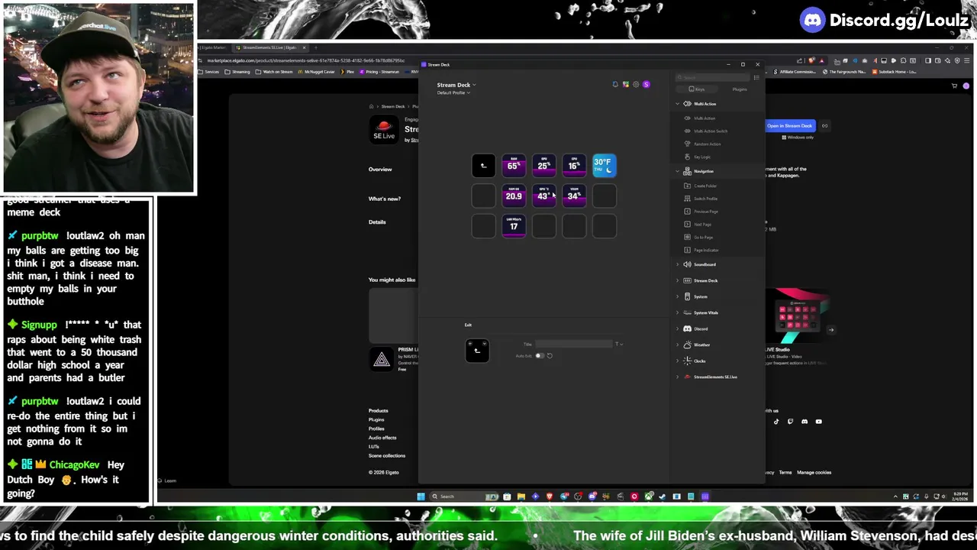This screenshot has height=550, width=977.
Task: Expand the System category
Action: (x=677, y=296)
